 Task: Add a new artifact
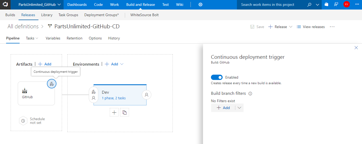45,64
